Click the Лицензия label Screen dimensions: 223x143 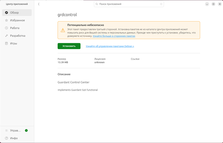tap(100, 59)
